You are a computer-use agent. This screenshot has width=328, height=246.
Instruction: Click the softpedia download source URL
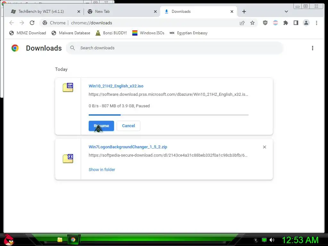pos(168,155)
